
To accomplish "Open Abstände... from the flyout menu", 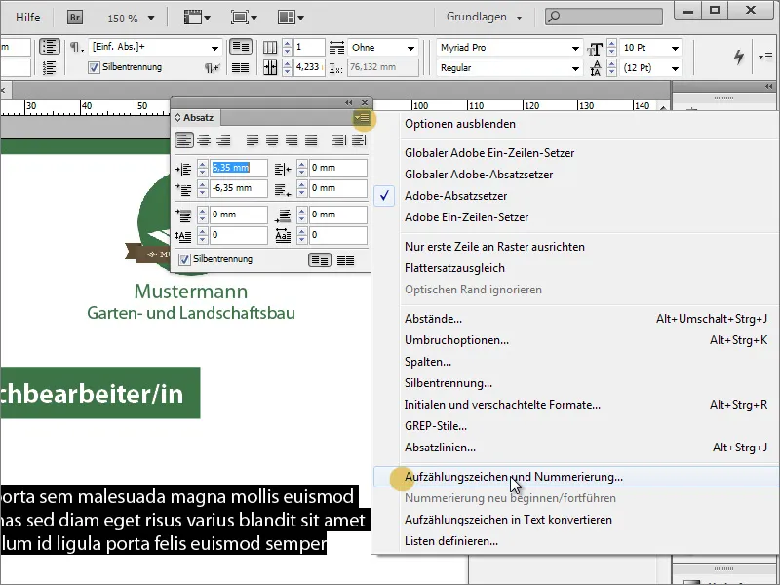I will click(433, 319).
